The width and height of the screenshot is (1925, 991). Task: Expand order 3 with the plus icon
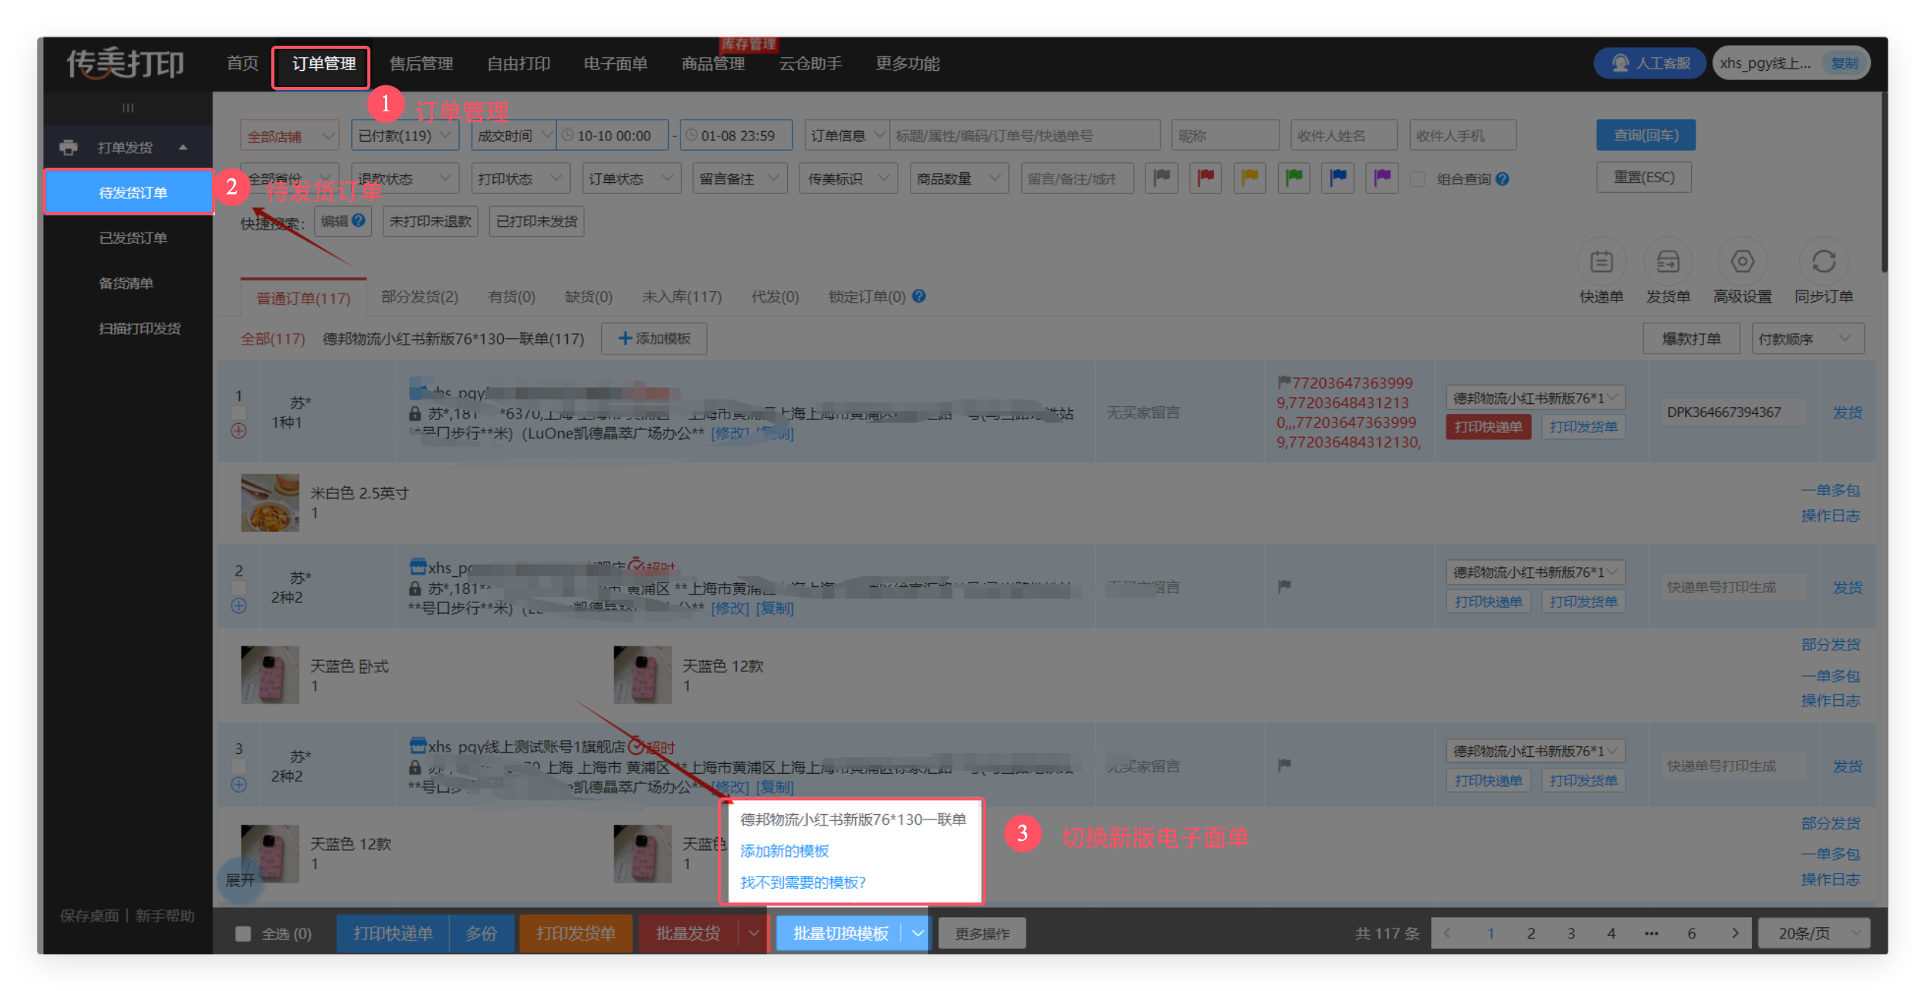[239, 784]
